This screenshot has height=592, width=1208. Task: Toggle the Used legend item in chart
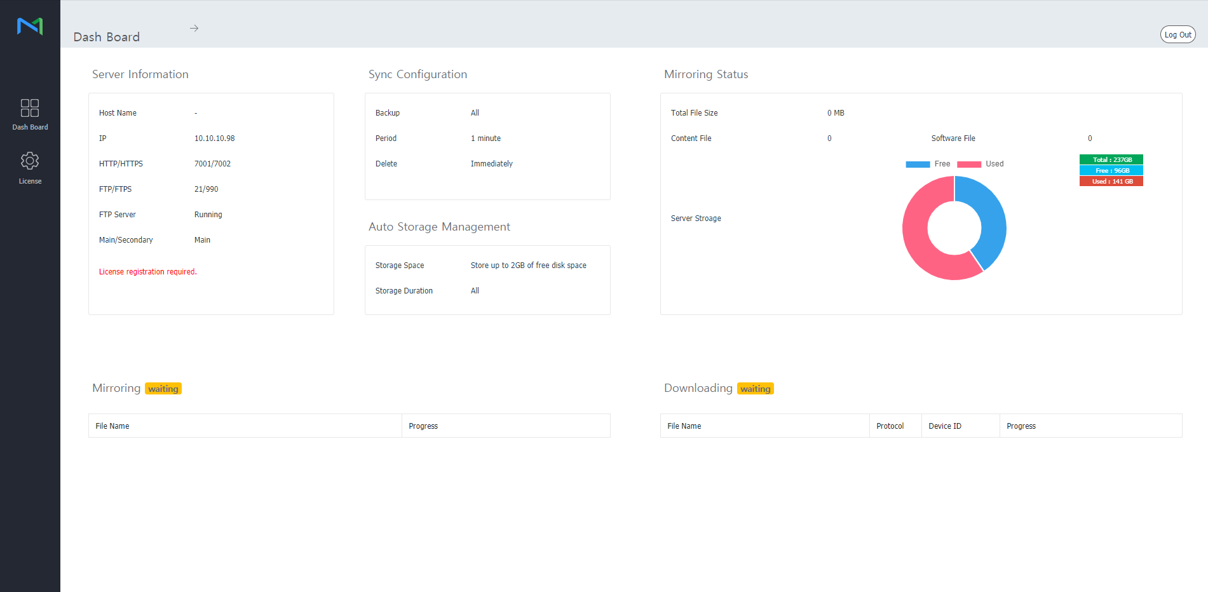(x=980, y=164)
